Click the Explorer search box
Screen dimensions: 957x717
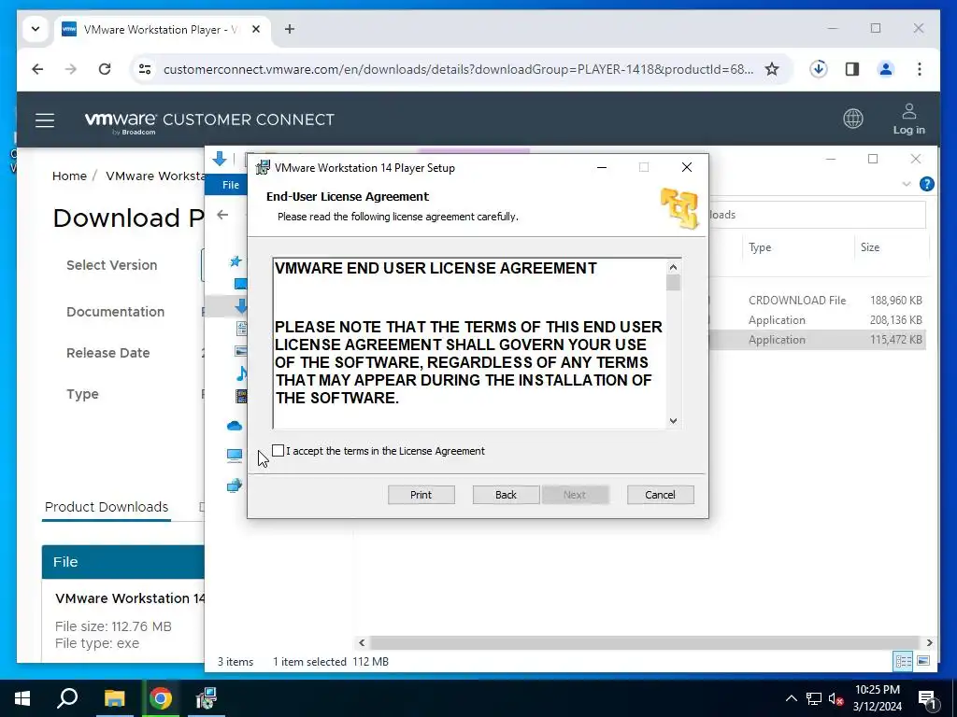pos(817,215)
